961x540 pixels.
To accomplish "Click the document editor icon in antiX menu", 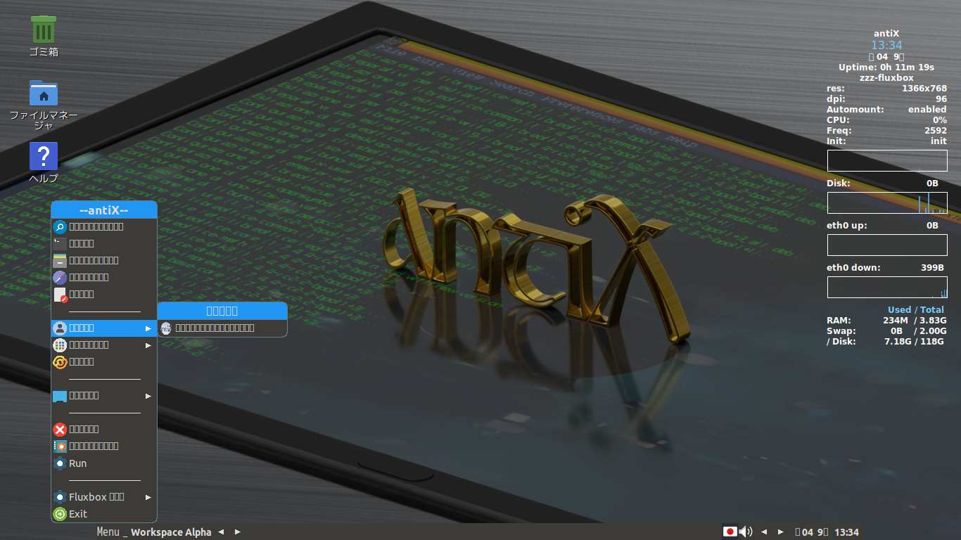I will point(60,294).
